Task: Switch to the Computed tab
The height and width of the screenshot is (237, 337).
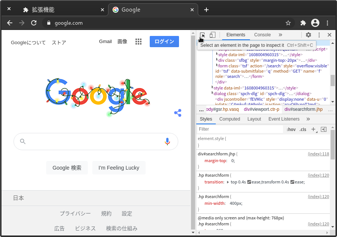Action: [x=229, y=119]
